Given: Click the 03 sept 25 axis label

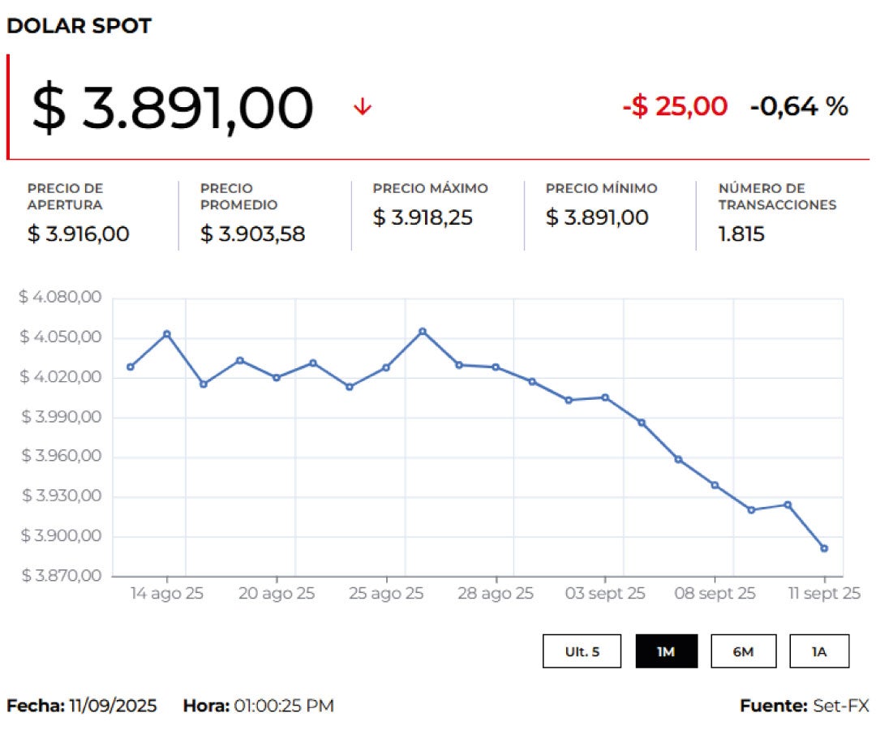Looking at the screenshot, I should [605, 594].
